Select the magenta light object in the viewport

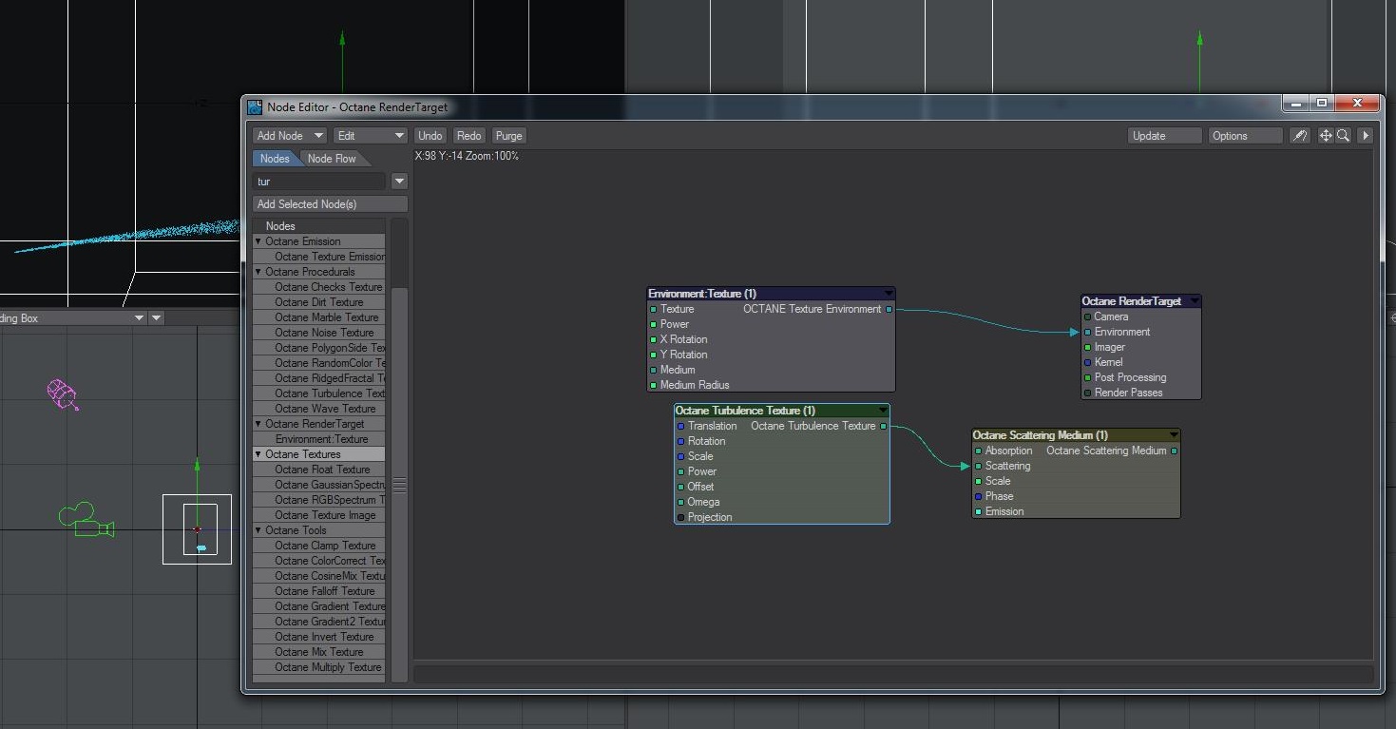point(62,393)
